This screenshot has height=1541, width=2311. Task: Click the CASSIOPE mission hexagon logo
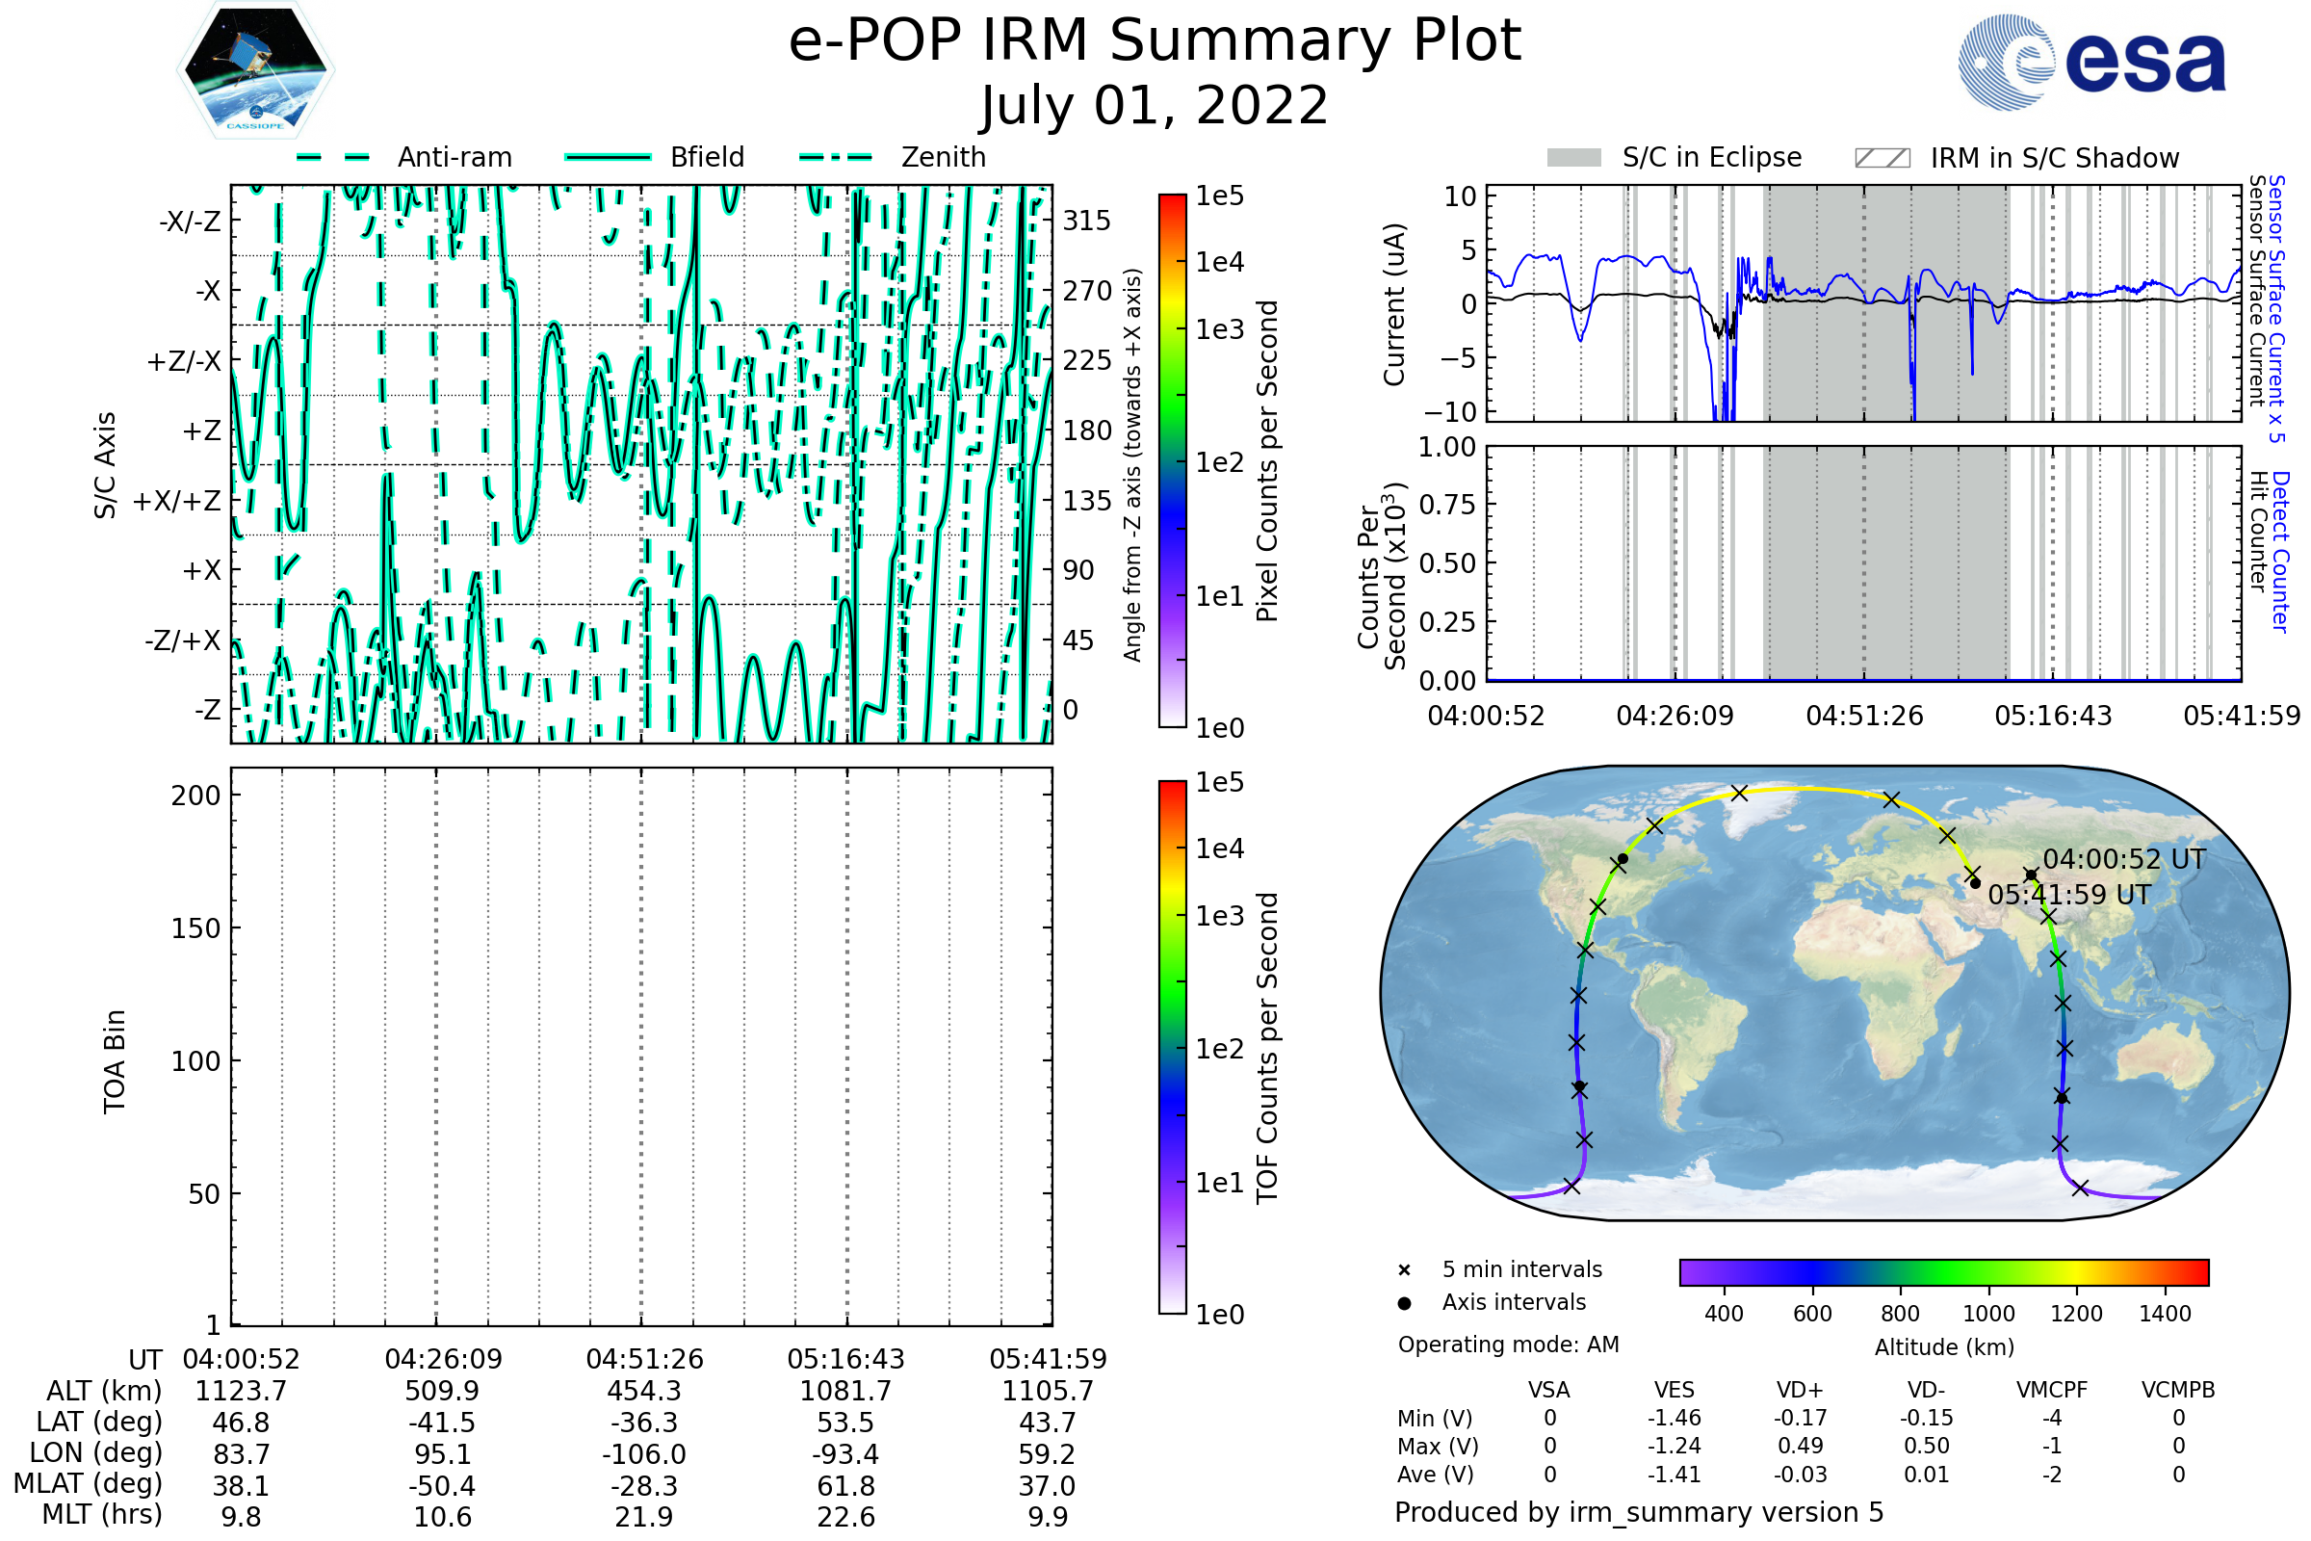(x=255, y=70)
